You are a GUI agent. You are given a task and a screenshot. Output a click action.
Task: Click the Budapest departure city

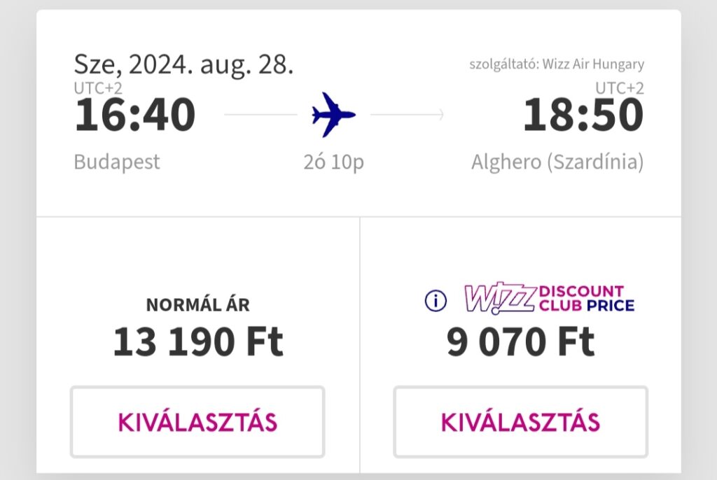[x=117, y=162]
